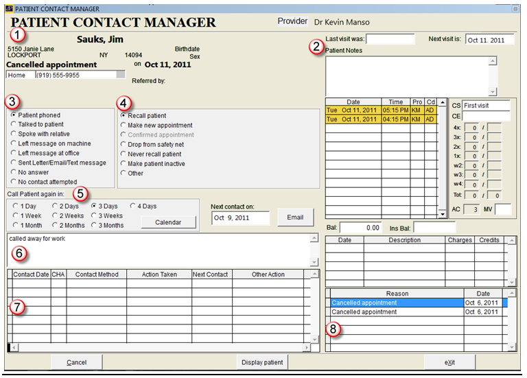Click the Calendar button

coord(167,222)
